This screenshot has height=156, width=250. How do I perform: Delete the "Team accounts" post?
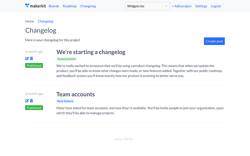pos(31,101)
